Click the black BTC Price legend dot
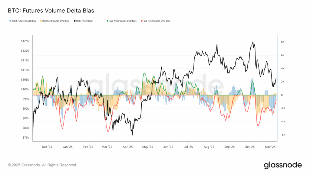 [x=74, y=21]
